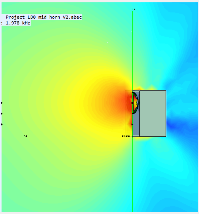
Task: Select the 1.978 kHz frequency readout
Action: pos(18,23)
